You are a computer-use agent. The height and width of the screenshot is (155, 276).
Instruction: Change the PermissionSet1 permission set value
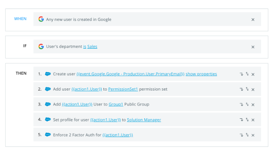point(123,89)
